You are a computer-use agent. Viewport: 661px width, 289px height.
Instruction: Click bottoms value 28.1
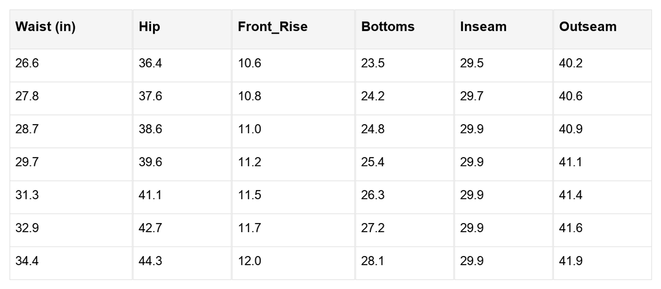point(373,262)
